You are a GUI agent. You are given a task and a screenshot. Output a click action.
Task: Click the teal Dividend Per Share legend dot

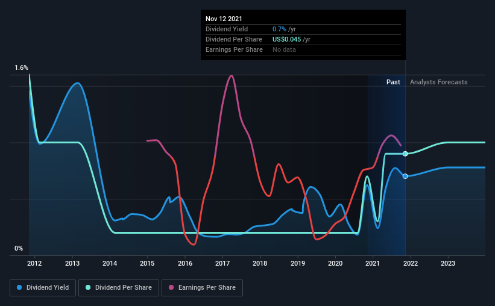88,287
